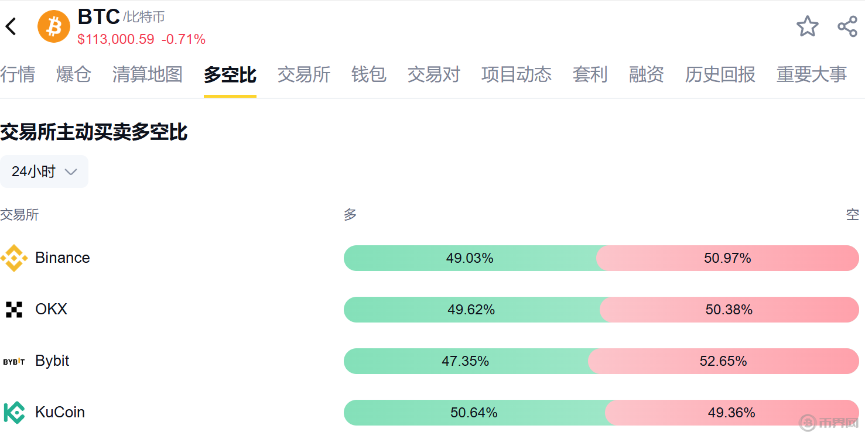Image resolution: width=865 pixels, height=439 pixels.
Task: Click the orange Bitcoin logo icon
Action: click(x=54, y=26)
